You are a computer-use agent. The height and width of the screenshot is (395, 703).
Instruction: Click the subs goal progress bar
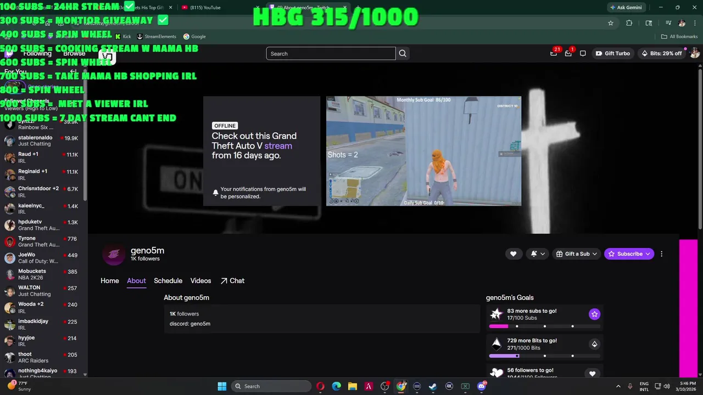tap(545, 326)
